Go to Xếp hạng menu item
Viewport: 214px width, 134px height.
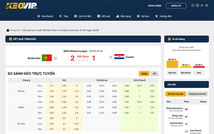(x=123, y=16)
